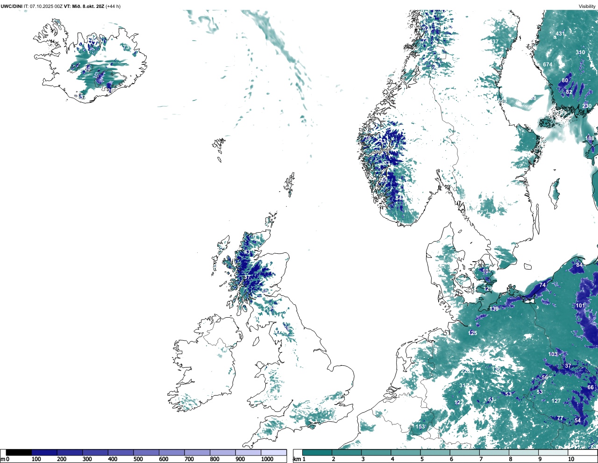Pick the 500–600 m legend color block
The height and width of the screenshot is (463, 598).
[x=146, y=452]
